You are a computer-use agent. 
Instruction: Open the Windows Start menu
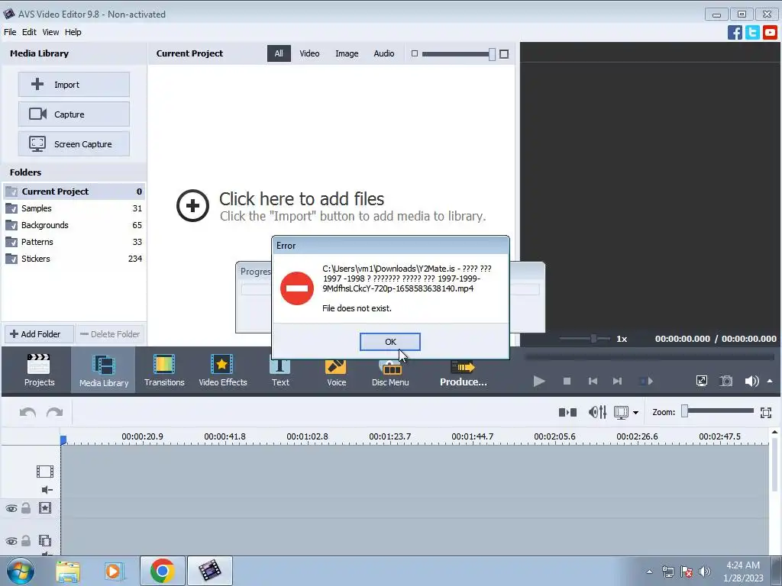tap(20, 571)
